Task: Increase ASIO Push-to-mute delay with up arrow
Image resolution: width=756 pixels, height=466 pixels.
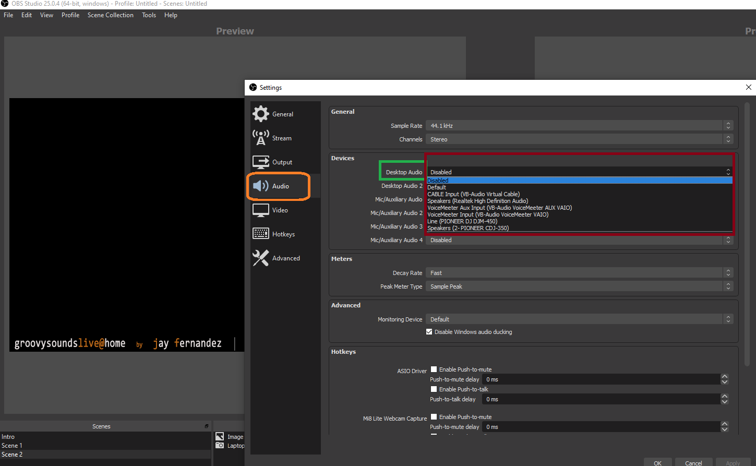Action: [725, 377]
